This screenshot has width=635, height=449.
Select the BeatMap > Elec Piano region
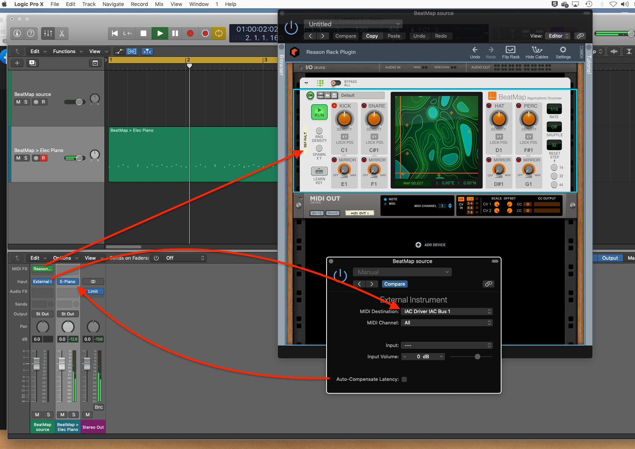tap(193, 154)
